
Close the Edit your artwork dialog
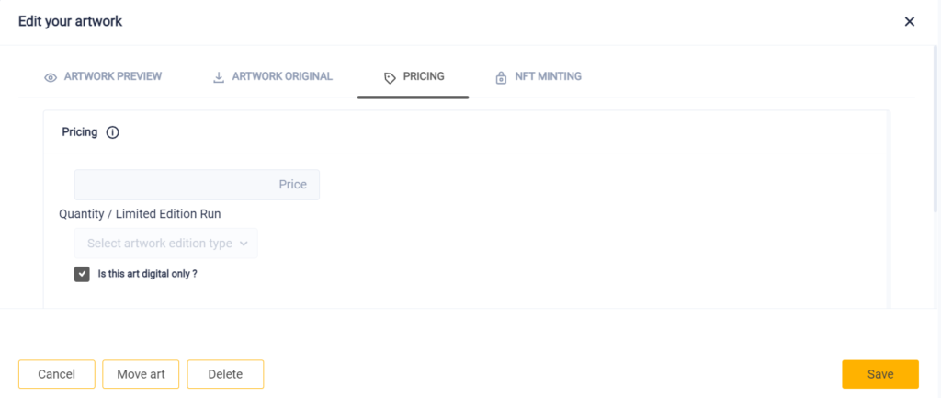point(909,22)
